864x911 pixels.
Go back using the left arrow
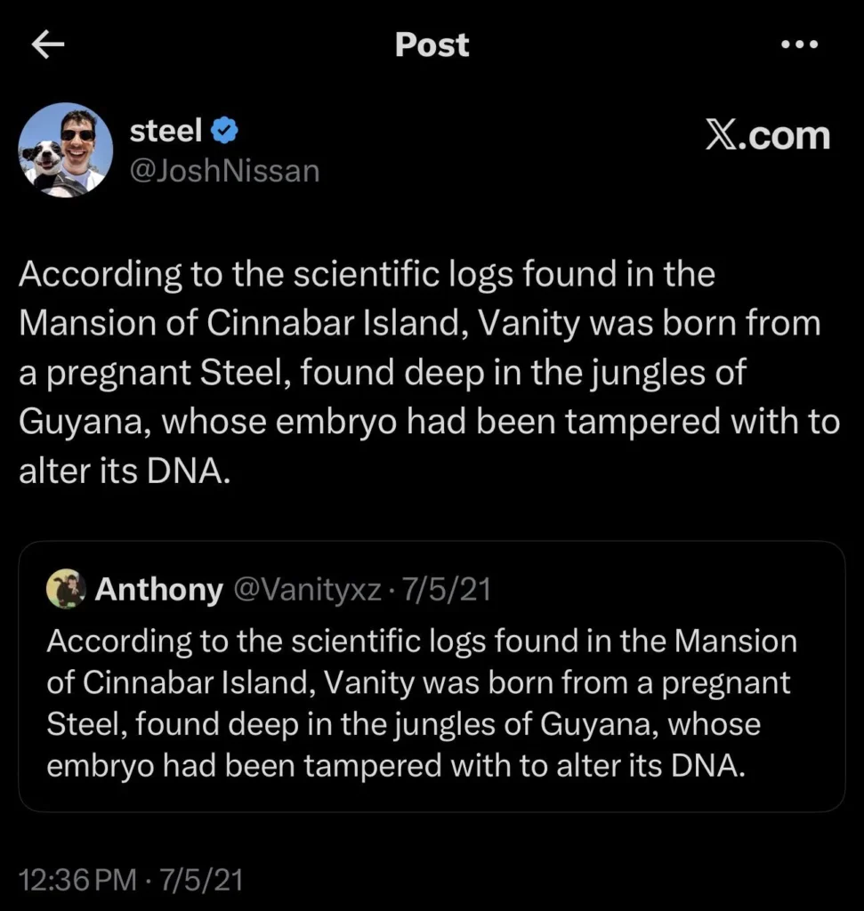[x=49, y=45]
